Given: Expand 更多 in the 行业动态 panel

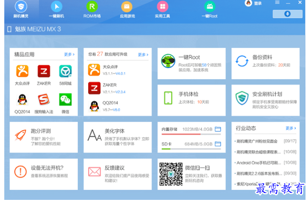Looking at the screenshot, I should 291,128.
